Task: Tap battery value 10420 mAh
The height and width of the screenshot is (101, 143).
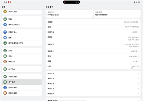Action: click(132, 27)
